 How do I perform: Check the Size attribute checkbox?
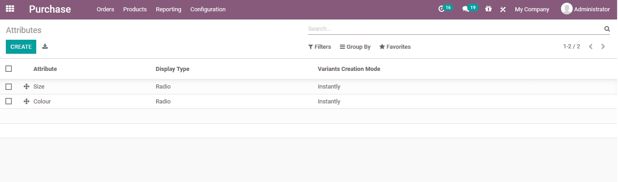pyautogui.click(x=9, y=87)
